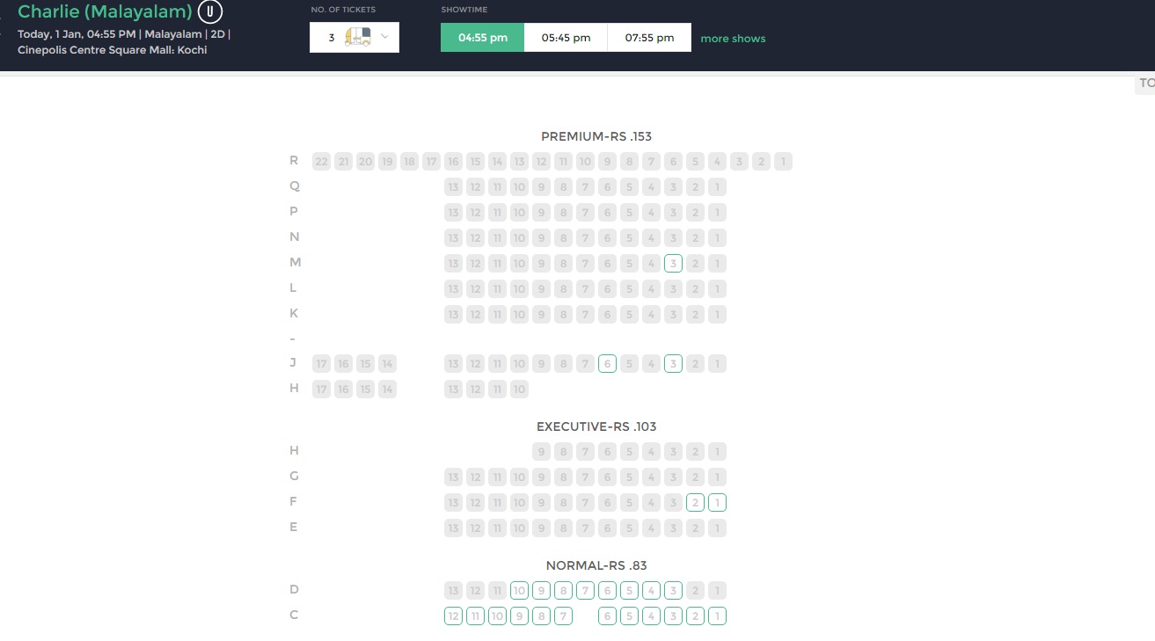
Task: Open the number of tickets dropdown arrow
Action: click(x=384, y=37)
